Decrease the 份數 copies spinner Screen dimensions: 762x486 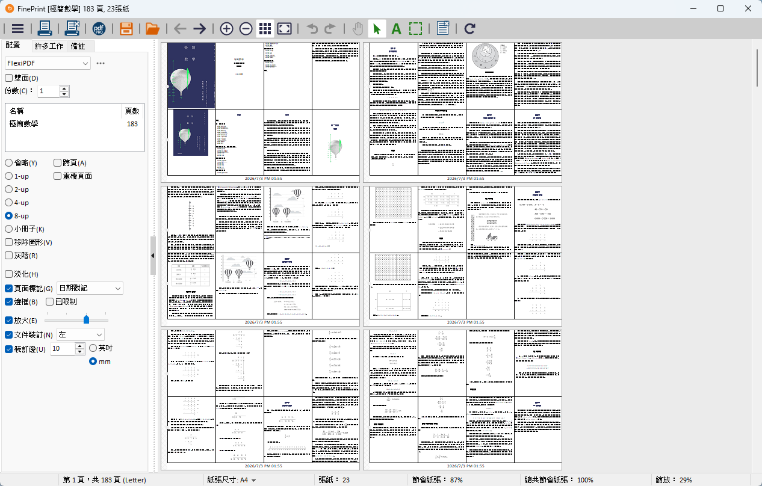click(x=64, y=94)
